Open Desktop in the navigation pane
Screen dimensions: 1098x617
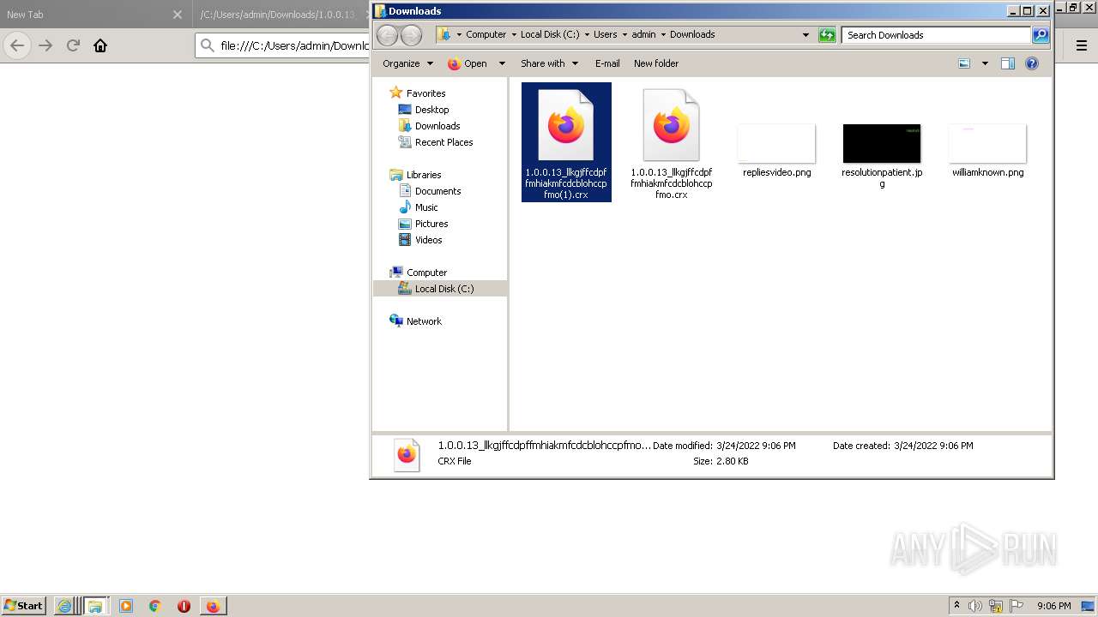click(431, 110)
